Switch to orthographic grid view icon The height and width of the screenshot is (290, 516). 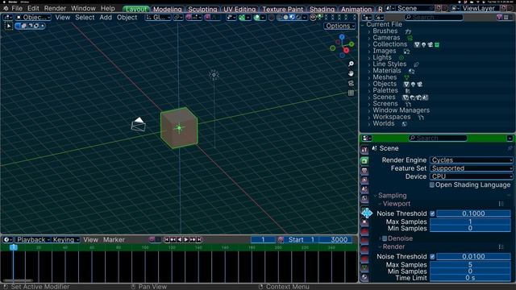[x=351, y=93]
